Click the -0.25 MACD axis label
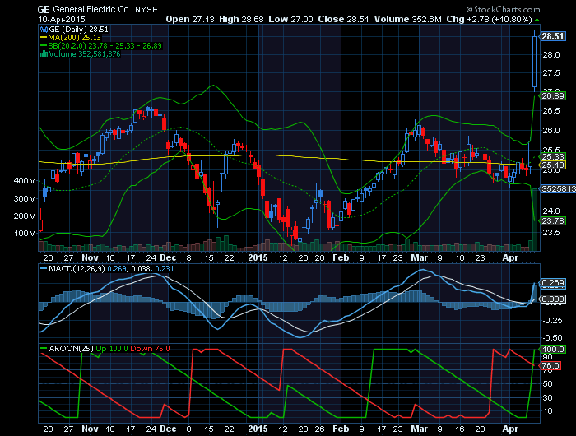The image size is (576, 436). click(553, 321)
